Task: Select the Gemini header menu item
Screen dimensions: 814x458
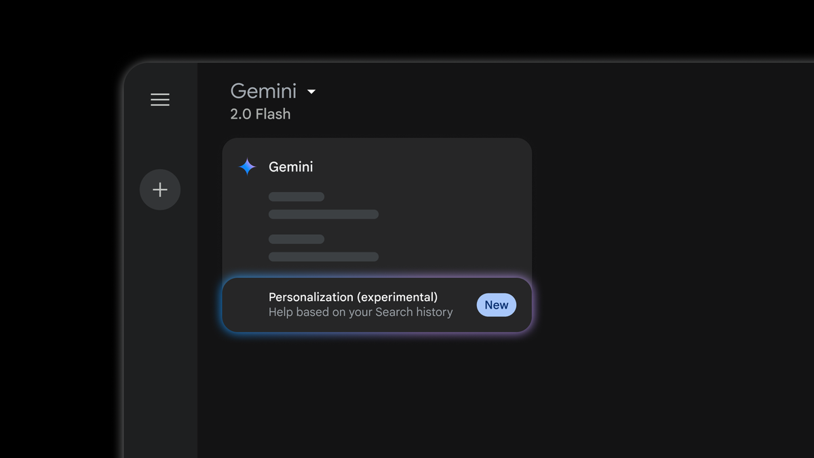Action: (264, 90)
